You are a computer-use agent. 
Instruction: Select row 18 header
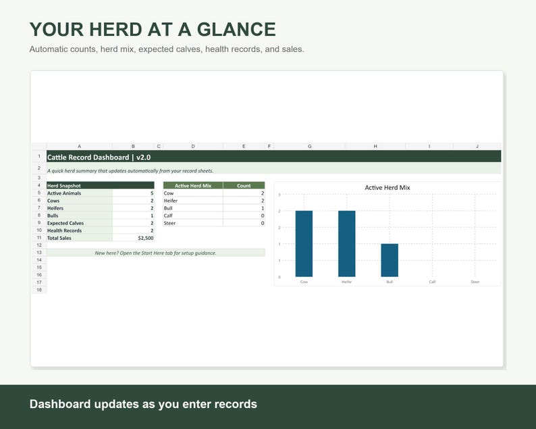point(39,290)
